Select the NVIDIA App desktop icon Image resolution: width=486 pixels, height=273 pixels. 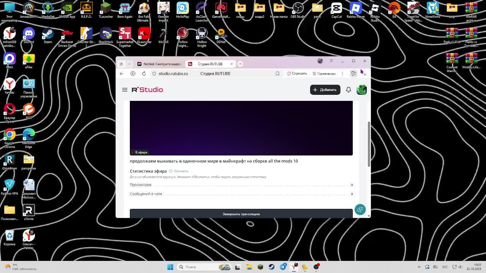(67, 10)
